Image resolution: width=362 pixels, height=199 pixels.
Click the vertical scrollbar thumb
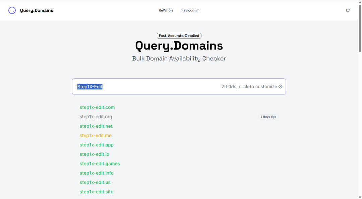point(360,28)
